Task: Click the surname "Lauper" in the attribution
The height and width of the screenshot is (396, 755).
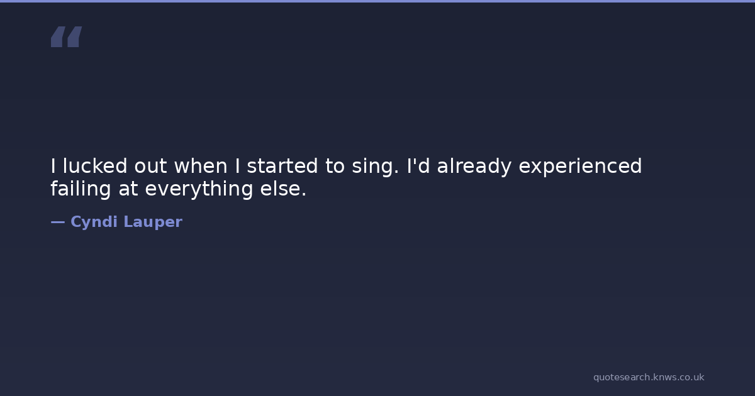Action: point(153,222)
